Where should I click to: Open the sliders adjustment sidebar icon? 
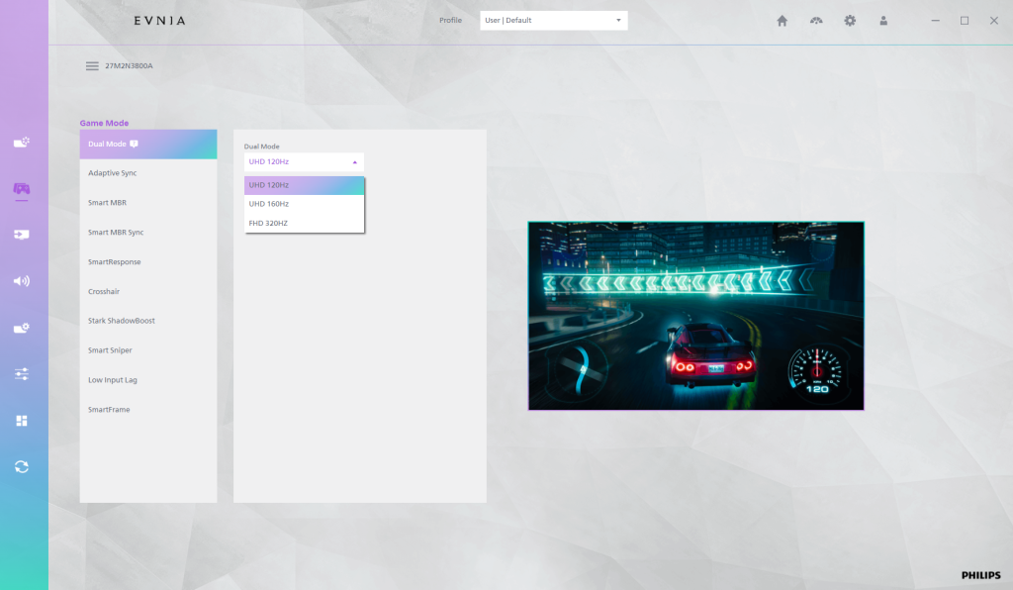pyautogui.click(x=22, y=374)
